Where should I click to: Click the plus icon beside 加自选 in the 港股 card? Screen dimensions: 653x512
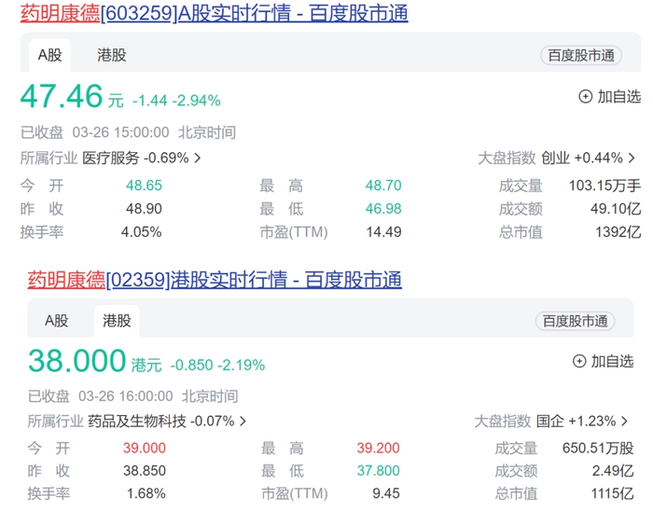578,361
